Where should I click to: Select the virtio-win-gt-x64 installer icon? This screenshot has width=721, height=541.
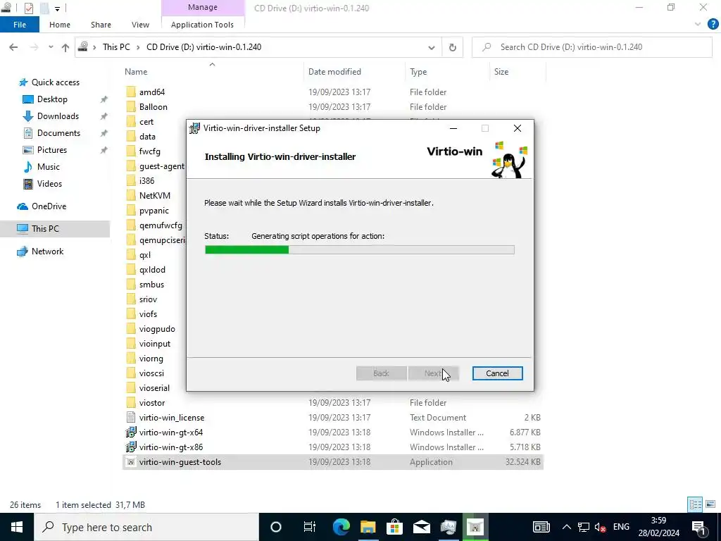tap(131, 432)
